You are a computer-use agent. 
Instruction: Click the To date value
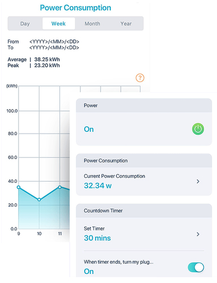click(54, 48)
